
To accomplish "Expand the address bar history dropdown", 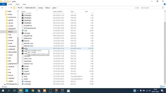I will click(x=135, y=8).
